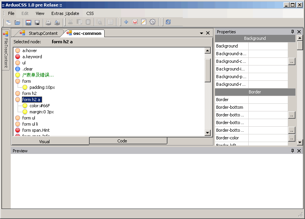Click the Border-color ellipsis picker button
The image size is (305, 219).
click(x=291, y=138)
